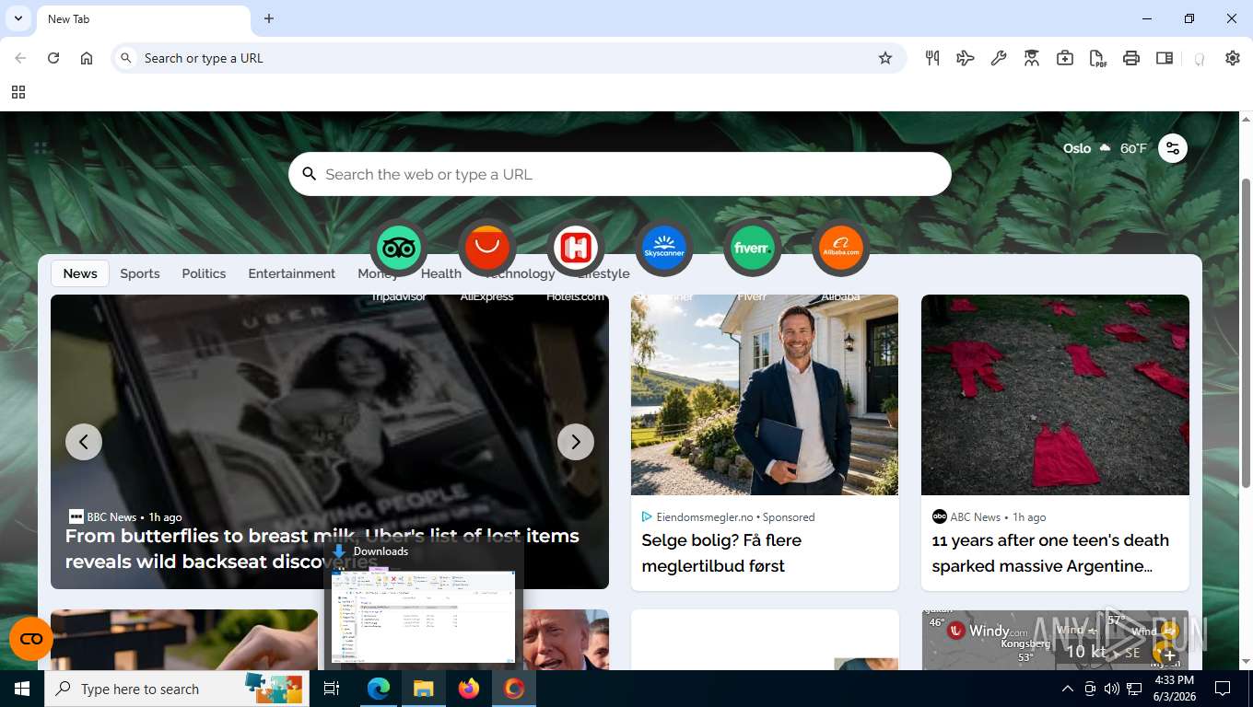This screenshot has height=707, width=1253.
Task: Open the Tripadvisor shortcut
Action: (x=399, y=248)
